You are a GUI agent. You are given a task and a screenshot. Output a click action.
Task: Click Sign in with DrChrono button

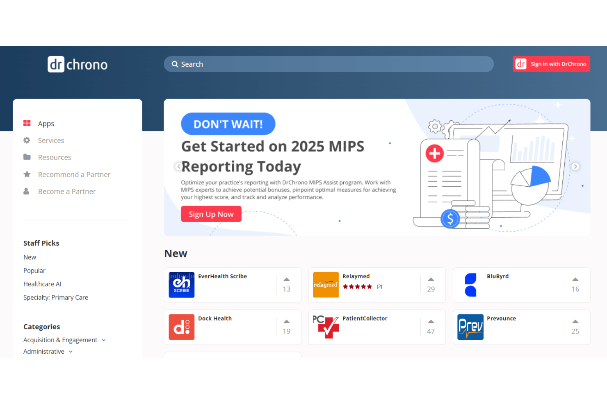click(x=551, y=64)
